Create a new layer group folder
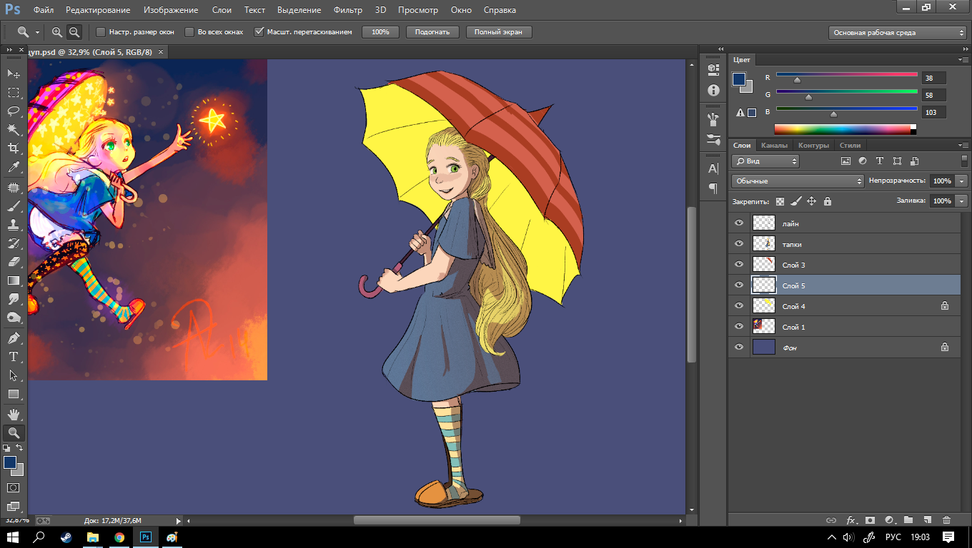Viewport: 972px width, 548px height. (x=908, y=520)
